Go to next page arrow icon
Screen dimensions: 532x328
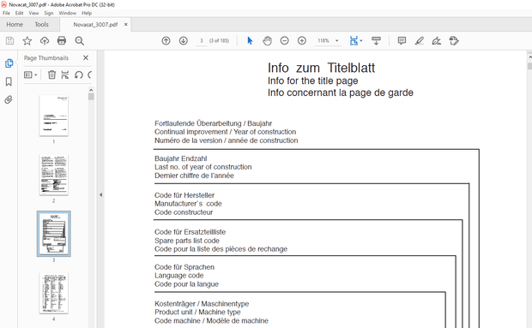pyautogui.click(x=184, y=41)
